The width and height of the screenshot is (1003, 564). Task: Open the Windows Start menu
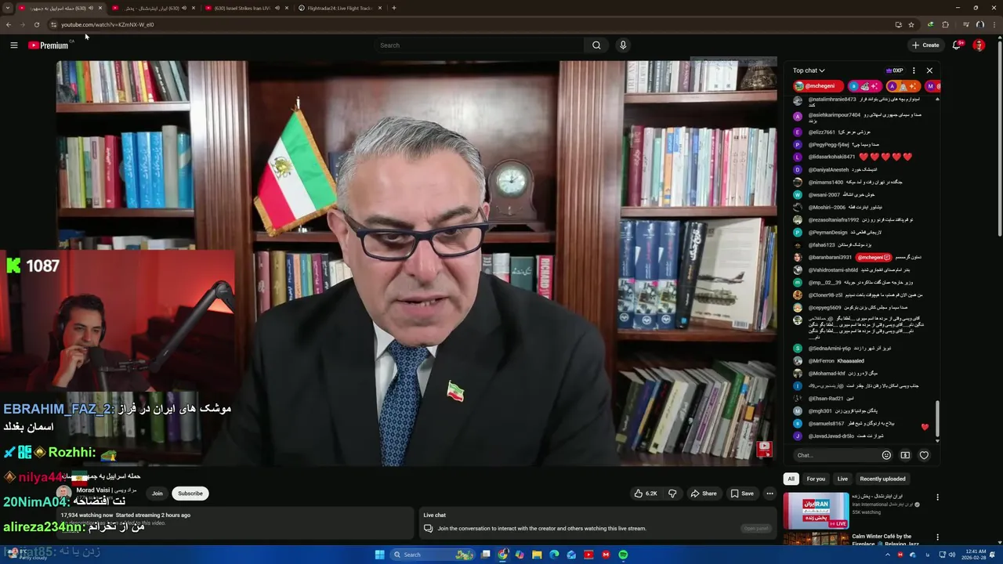pyautogui.click(x=380, y=555)
